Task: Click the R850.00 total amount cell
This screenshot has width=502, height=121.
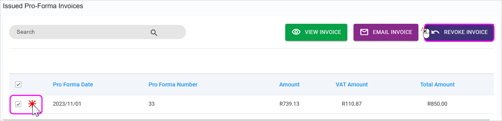Action: click(437, 104)
